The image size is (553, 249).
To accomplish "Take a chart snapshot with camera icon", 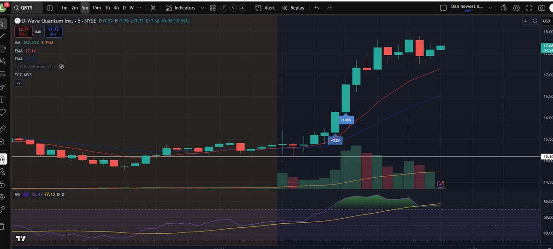I will tap(541, 8).
